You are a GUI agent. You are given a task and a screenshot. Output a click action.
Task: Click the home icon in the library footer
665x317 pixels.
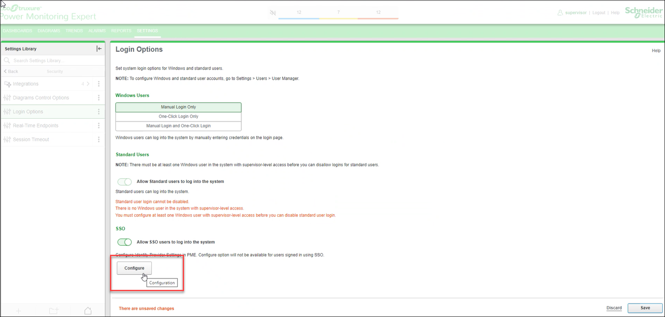(x=88, y=311)
